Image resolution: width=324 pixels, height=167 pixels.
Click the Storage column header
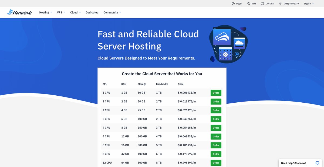[x=142, y=84]
